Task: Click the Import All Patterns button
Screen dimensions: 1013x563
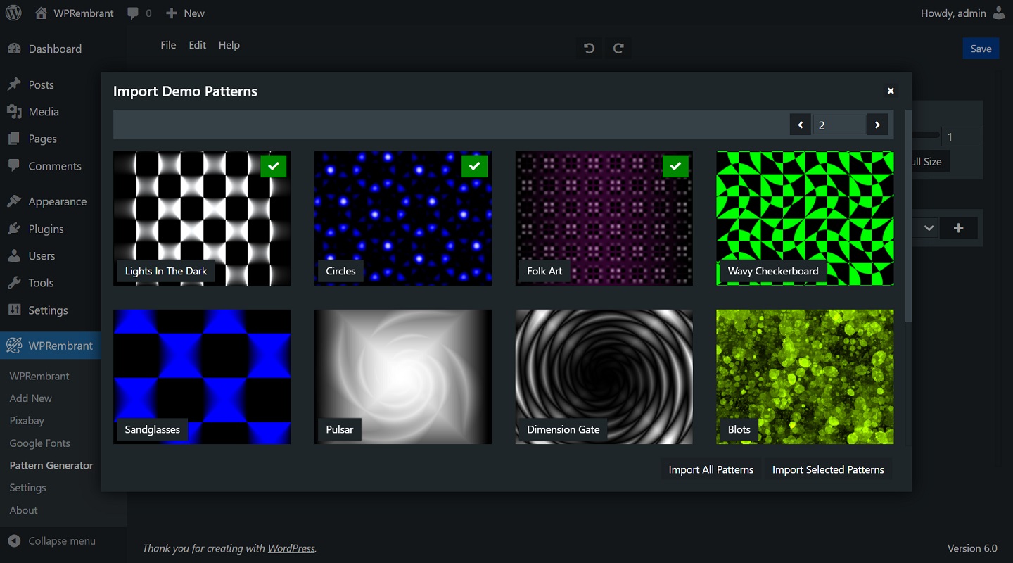Action: click(x=710, y=469)
